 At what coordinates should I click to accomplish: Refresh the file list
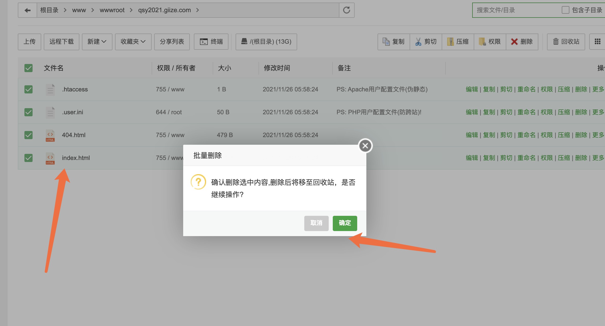coord(347,10)
